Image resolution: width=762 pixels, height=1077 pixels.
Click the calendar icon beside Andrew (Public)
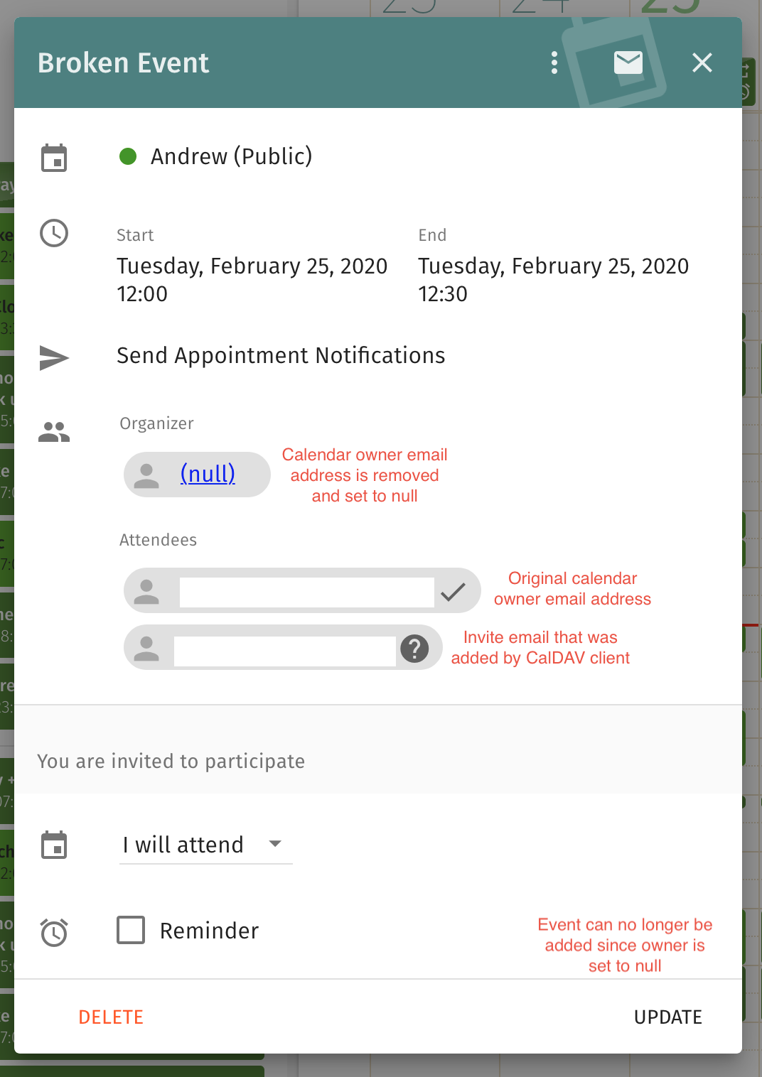point(54,158)
